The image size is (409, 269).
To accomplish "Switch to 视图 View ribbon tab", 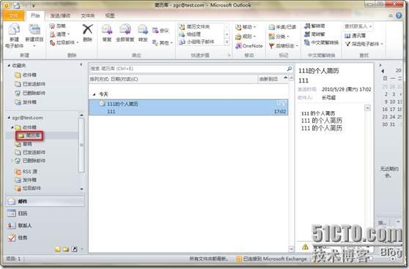I will [x=110, y=15].
